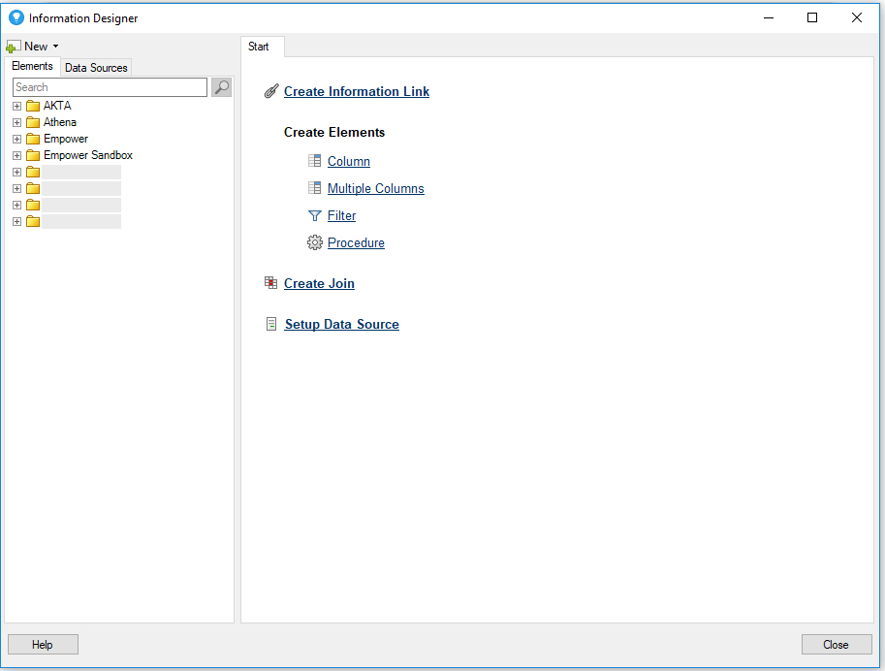The image size is (885, 671).
Task: Click the green plus New icon
Action: pos(13,47)
